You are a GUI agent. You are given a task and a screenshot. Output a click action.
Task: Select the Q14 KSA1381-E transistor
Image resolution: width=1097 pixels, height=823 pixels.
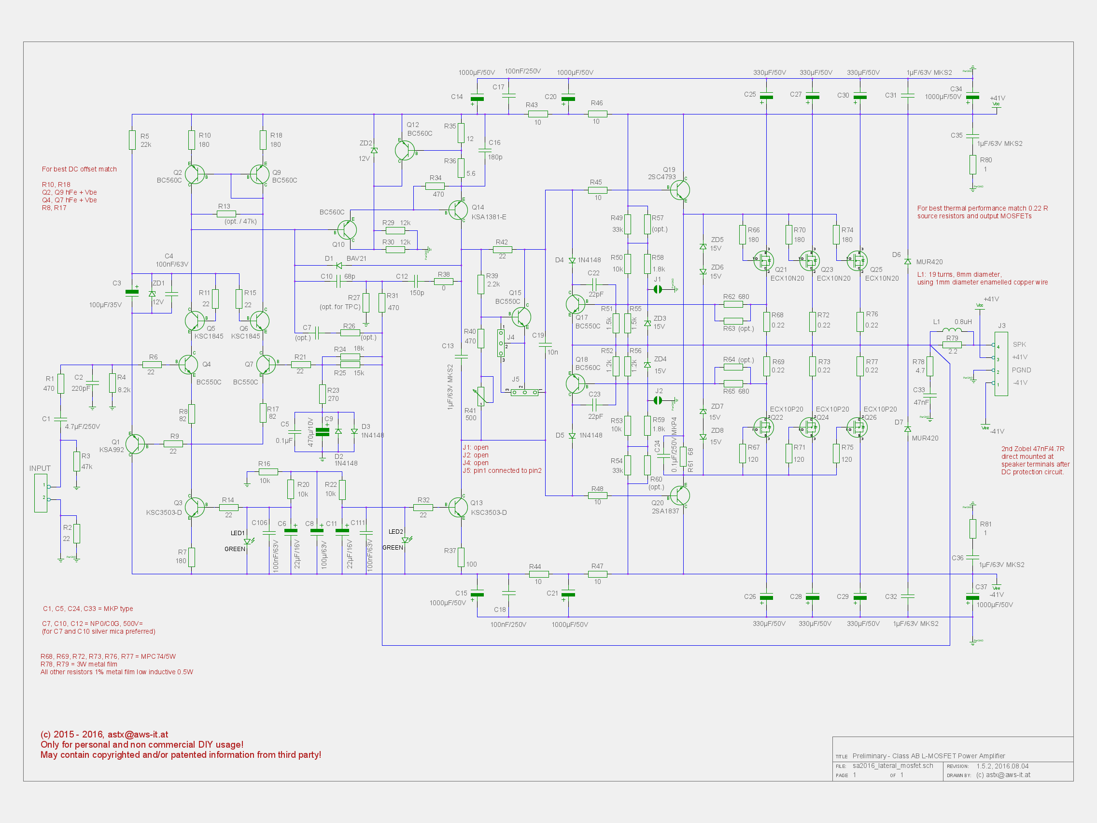click(x=458, y=211)
